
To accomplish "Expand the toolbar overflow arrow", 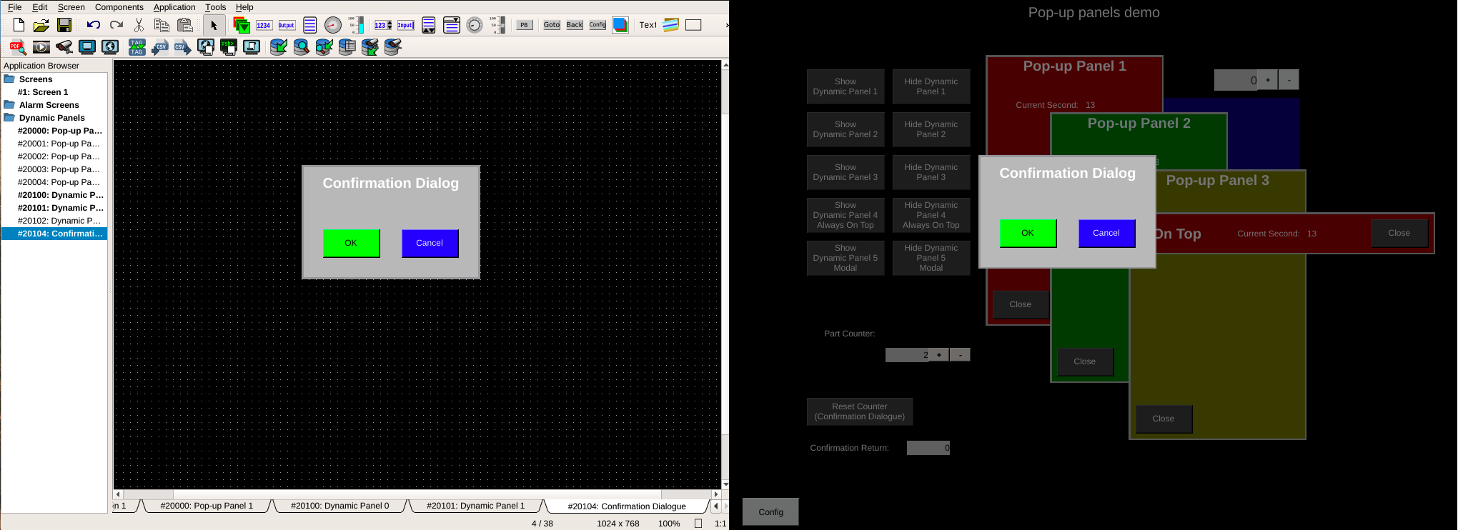I will (x=726, y=25).
